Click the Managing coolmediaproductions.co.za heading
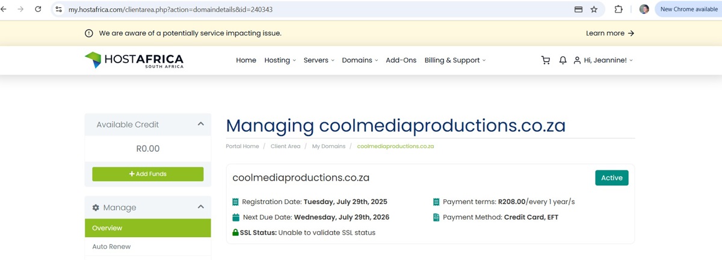 click(396, 126)
